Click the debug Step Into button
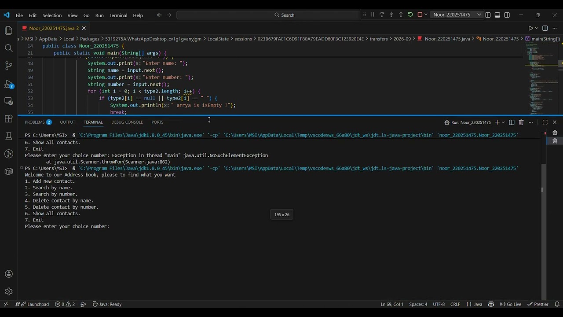Image resolution: width=563 pixels, height=317 pixels. [391, 15]
